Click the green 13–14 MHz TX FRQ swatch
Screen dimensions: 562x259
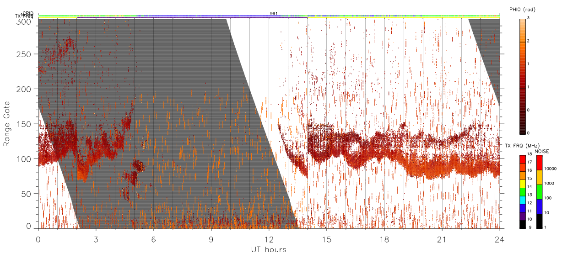(523, 191)
